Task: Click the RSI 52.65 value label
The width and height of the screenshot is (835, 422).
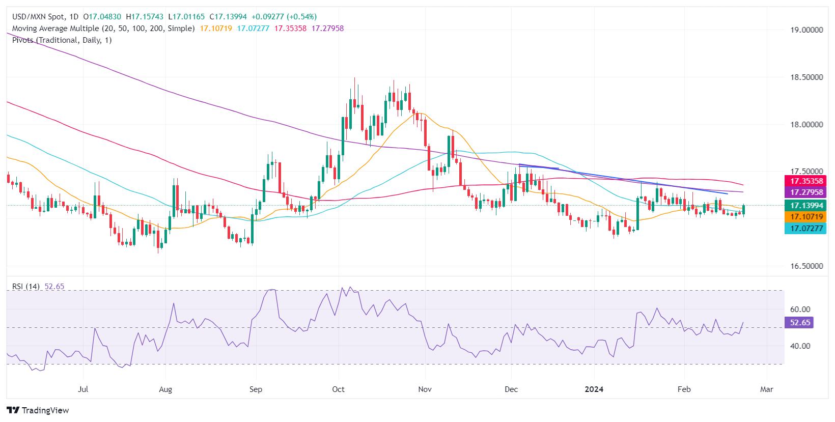Action: point(800,323)
